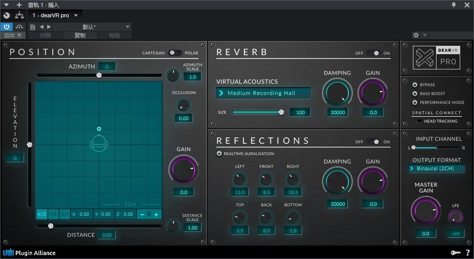Click the Azimuth Scale 1.0 field
Viewport: 474px width, 259px height.
click(x=193, y=77)
